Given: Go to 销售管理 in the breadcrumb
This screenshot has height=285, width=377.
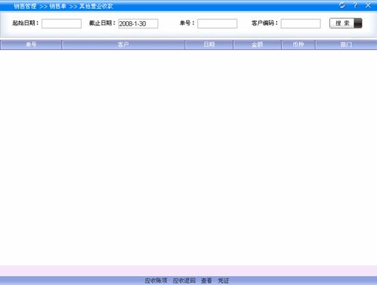Looking at the screenshot, I should 25,6.
